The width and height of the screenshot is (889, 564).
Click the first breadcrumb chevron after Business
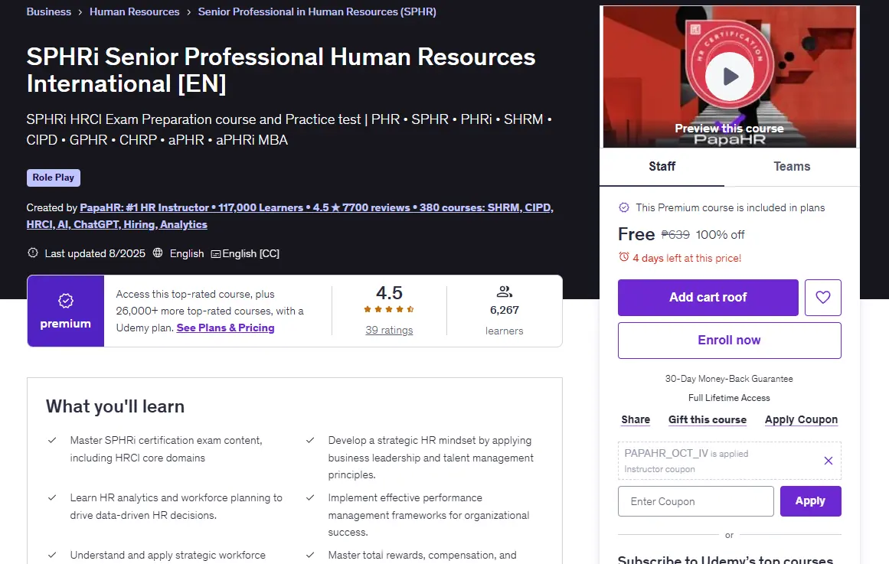(80, 12)
